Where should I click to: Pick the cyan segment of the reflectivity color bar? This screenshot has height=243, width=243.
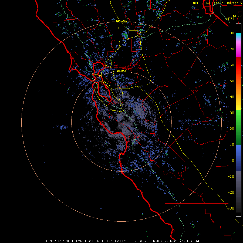(x=238, y=35)
